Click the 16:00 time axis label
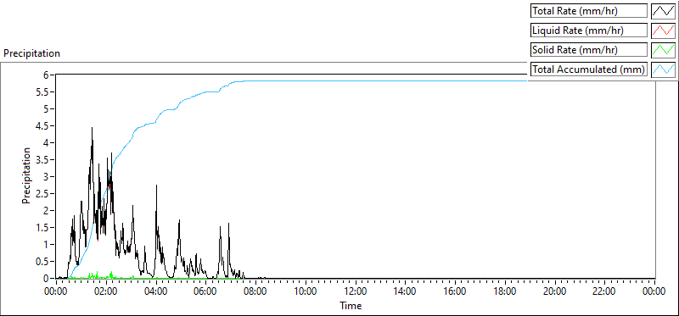Screen dimensions: 679x316 tap(455, 291)
